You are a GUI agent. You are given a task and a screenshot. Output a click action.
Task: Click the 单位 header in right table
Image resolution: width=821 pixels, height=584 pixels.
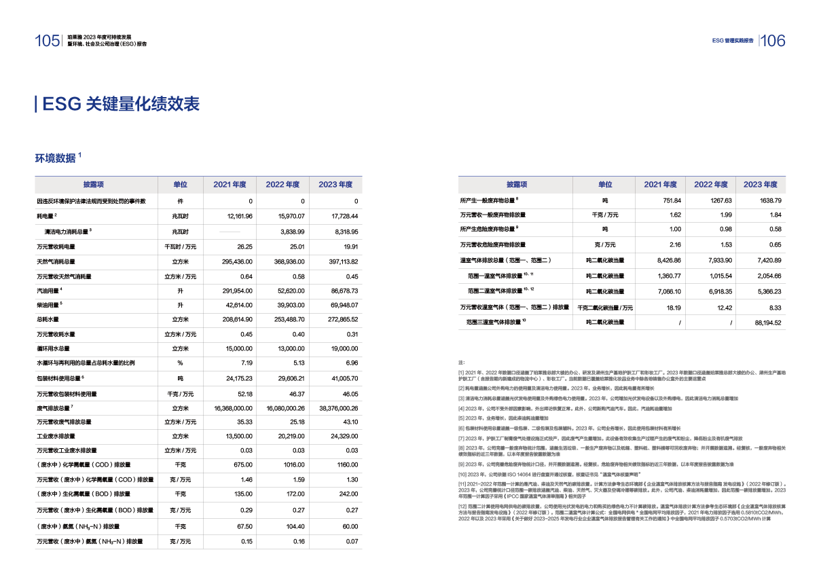604,185
